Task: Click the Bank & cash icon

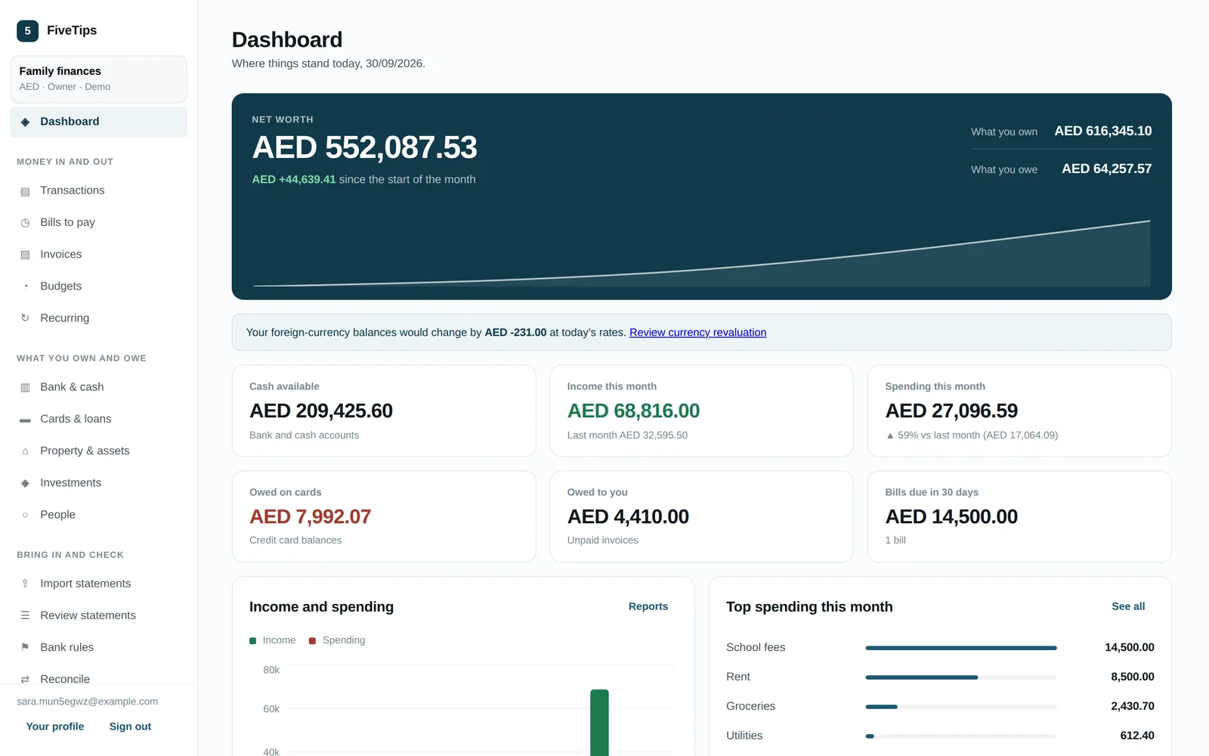Action: point(25,387)
